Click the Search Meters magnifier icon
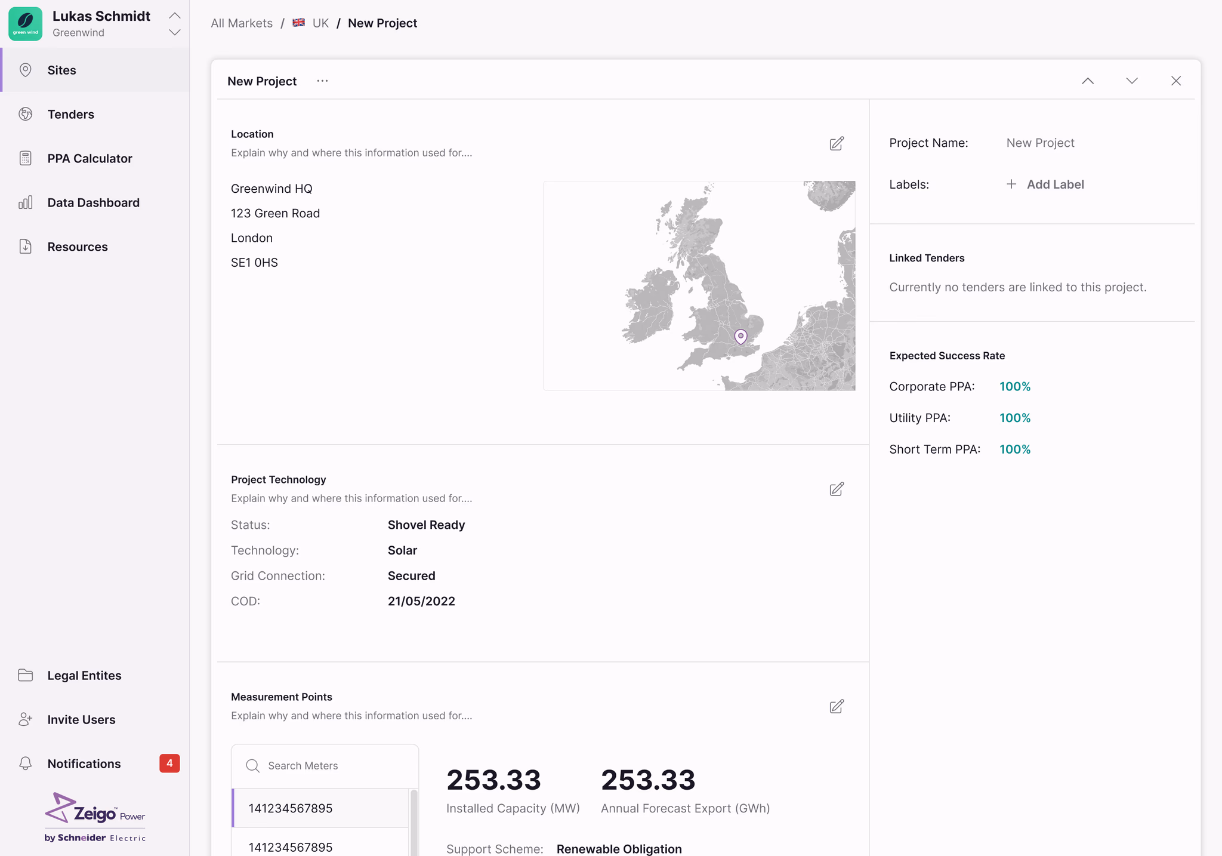1222x856 pixels. click(253, 766)
